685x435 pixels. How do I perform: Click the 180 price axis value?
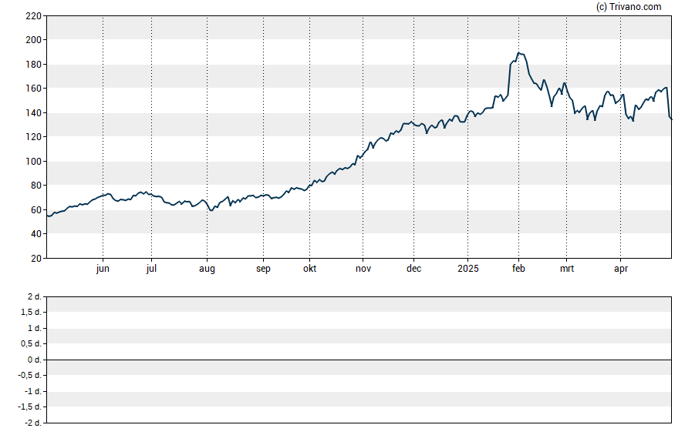pyautogui.click(x=34, y=65)
